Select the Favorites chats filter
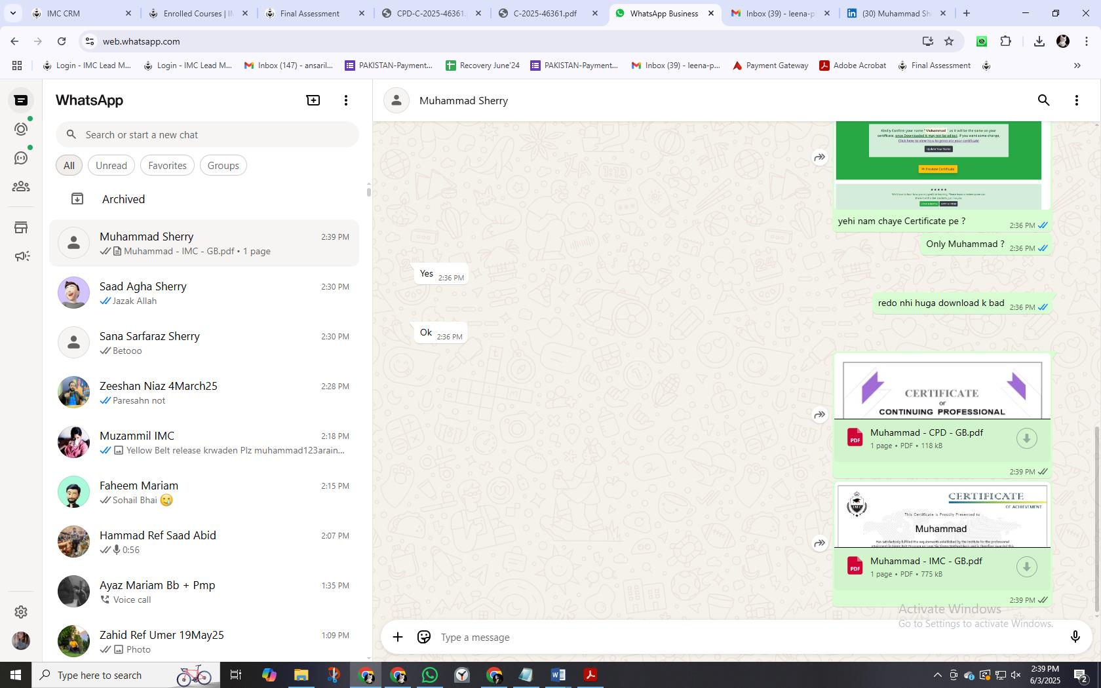Viewport: 1101px width, 688px height. point(167,165)
